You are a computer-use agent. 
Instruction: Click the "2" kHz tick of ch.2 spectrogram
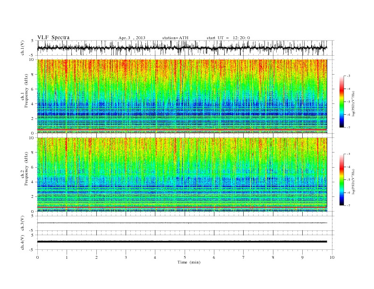pos(33,197)
